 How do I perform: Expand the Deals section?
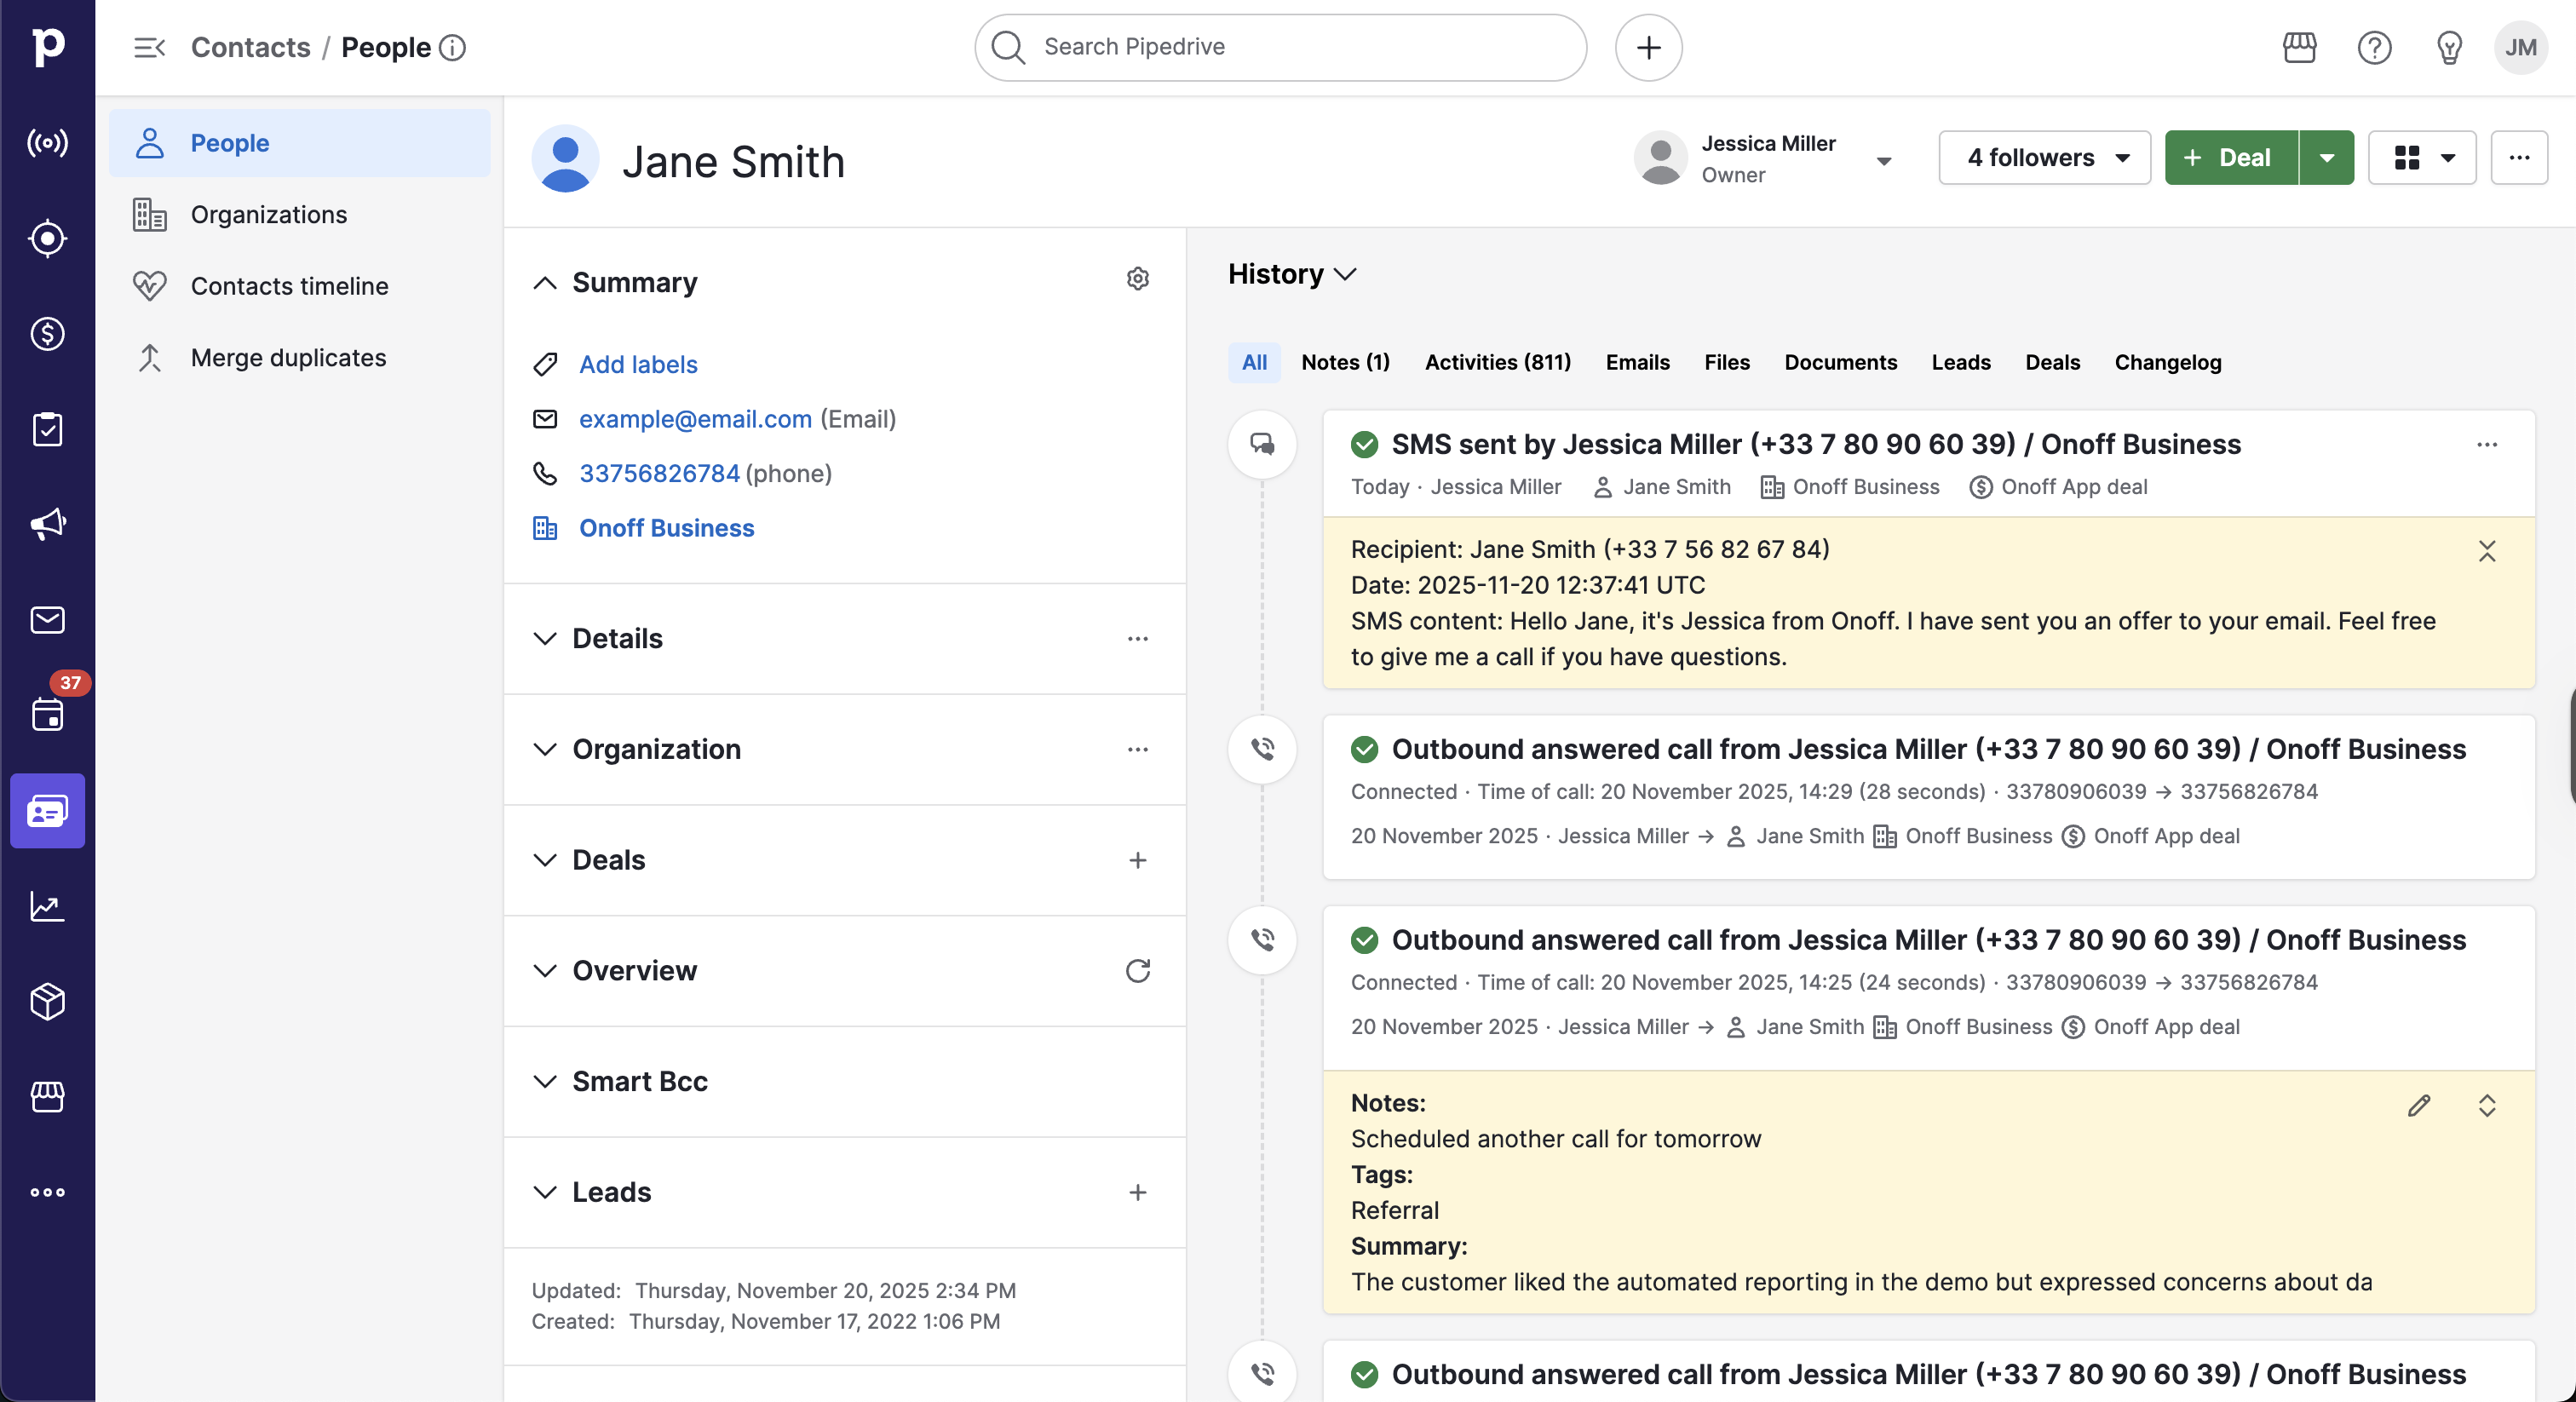(x=544, y=860)
